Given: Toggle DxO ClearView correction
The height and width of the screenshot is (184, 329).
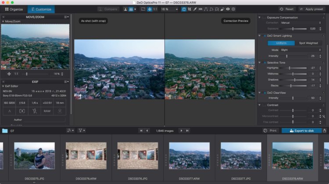Looking at the screenshot, I should tap(265, 93).
